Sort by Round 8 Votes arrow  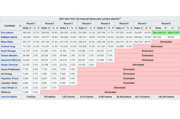coord(165,28)
